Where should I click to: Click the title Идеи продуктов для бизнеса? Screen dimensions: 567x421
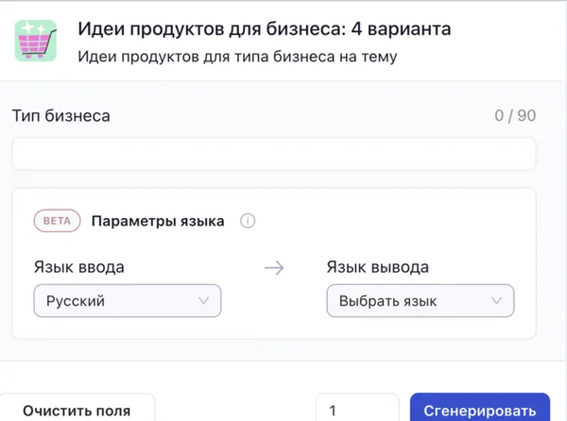tap(264, 29)
